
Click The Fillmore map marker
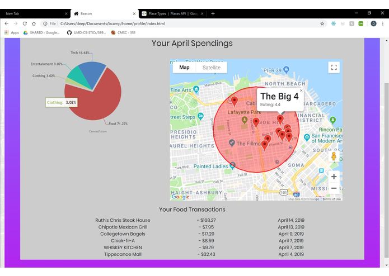[x=232, y=143]
